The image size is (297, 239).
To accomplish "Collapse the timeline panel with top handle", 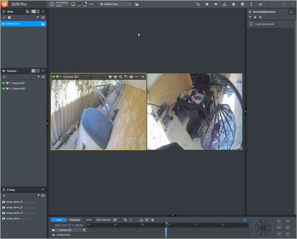I will (x=172, y=216).
